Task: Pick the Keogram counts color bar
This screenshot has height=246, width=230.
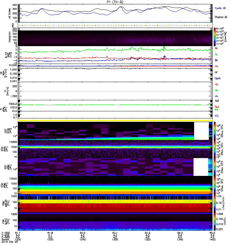Action: pos(215,37)
